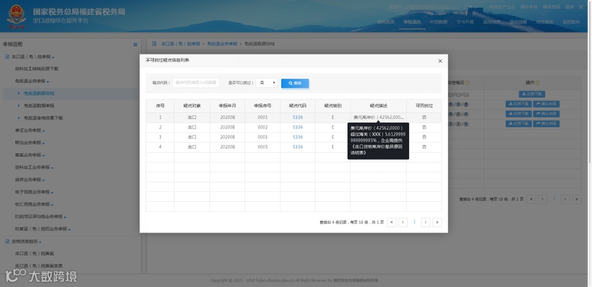This screenshot has width=592, height=287.
Task: Open the 是否可以挑过 dropdown
Action: pos(266,83)
